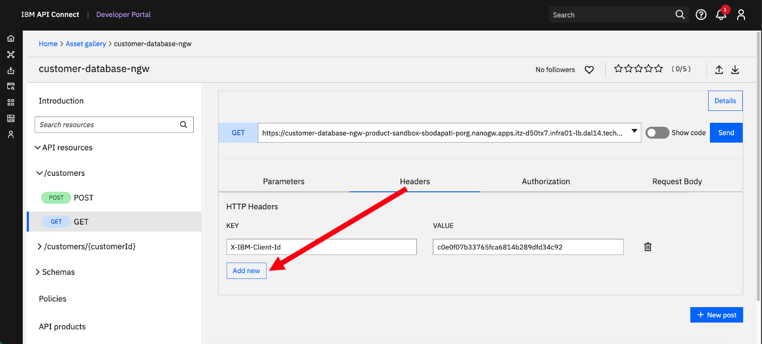
Task: Open the API products section
Action: [x=62, y=326]
